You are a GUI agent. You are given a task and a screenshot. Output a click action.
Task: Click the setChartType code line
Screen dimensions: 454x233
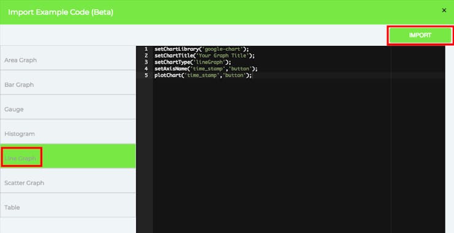193,62
